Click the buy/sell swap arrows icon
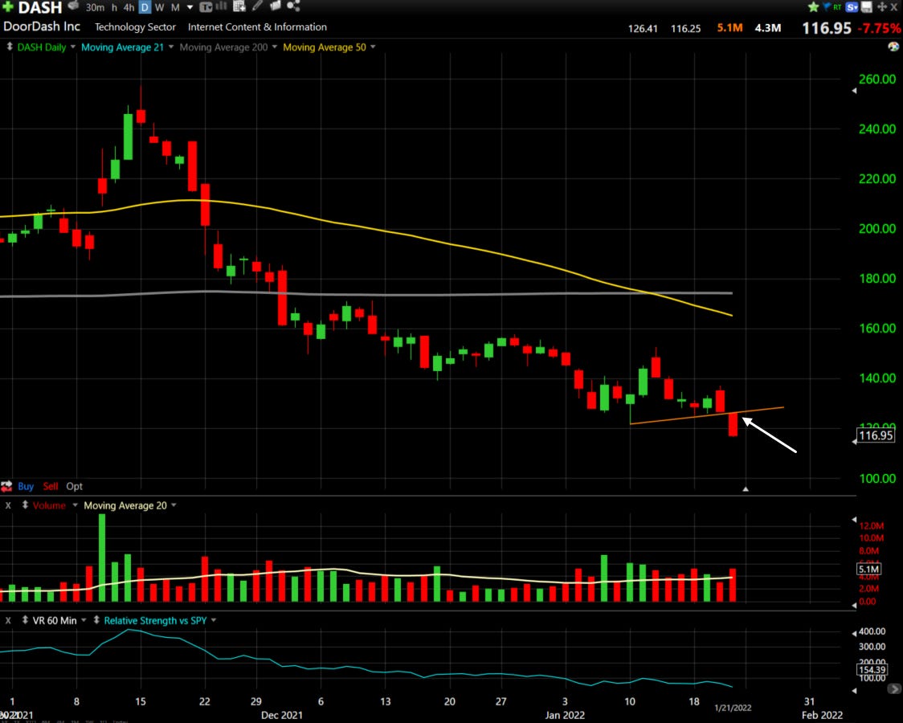 [x=6, y=486]
